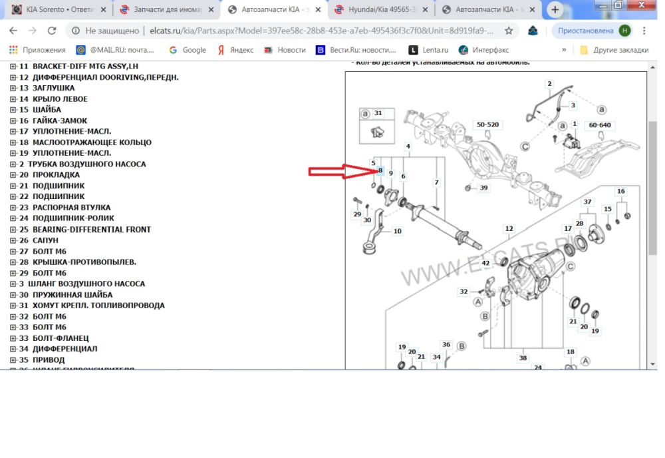The image size is (665, 458).
Task: Click highlighted part number 8 in diagram
Action: (380, 171)
